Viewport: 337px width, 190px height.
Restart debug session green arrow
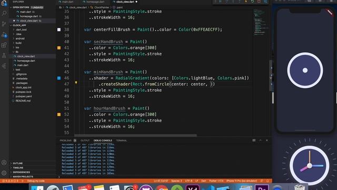[252, 2]
